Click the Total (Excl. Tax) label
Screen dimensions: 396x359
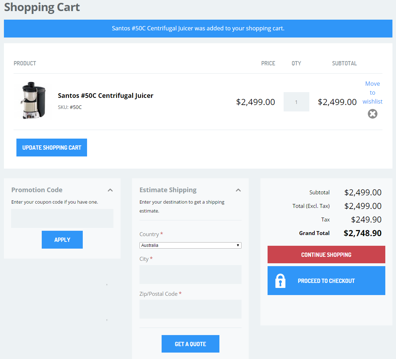(311, 206)
